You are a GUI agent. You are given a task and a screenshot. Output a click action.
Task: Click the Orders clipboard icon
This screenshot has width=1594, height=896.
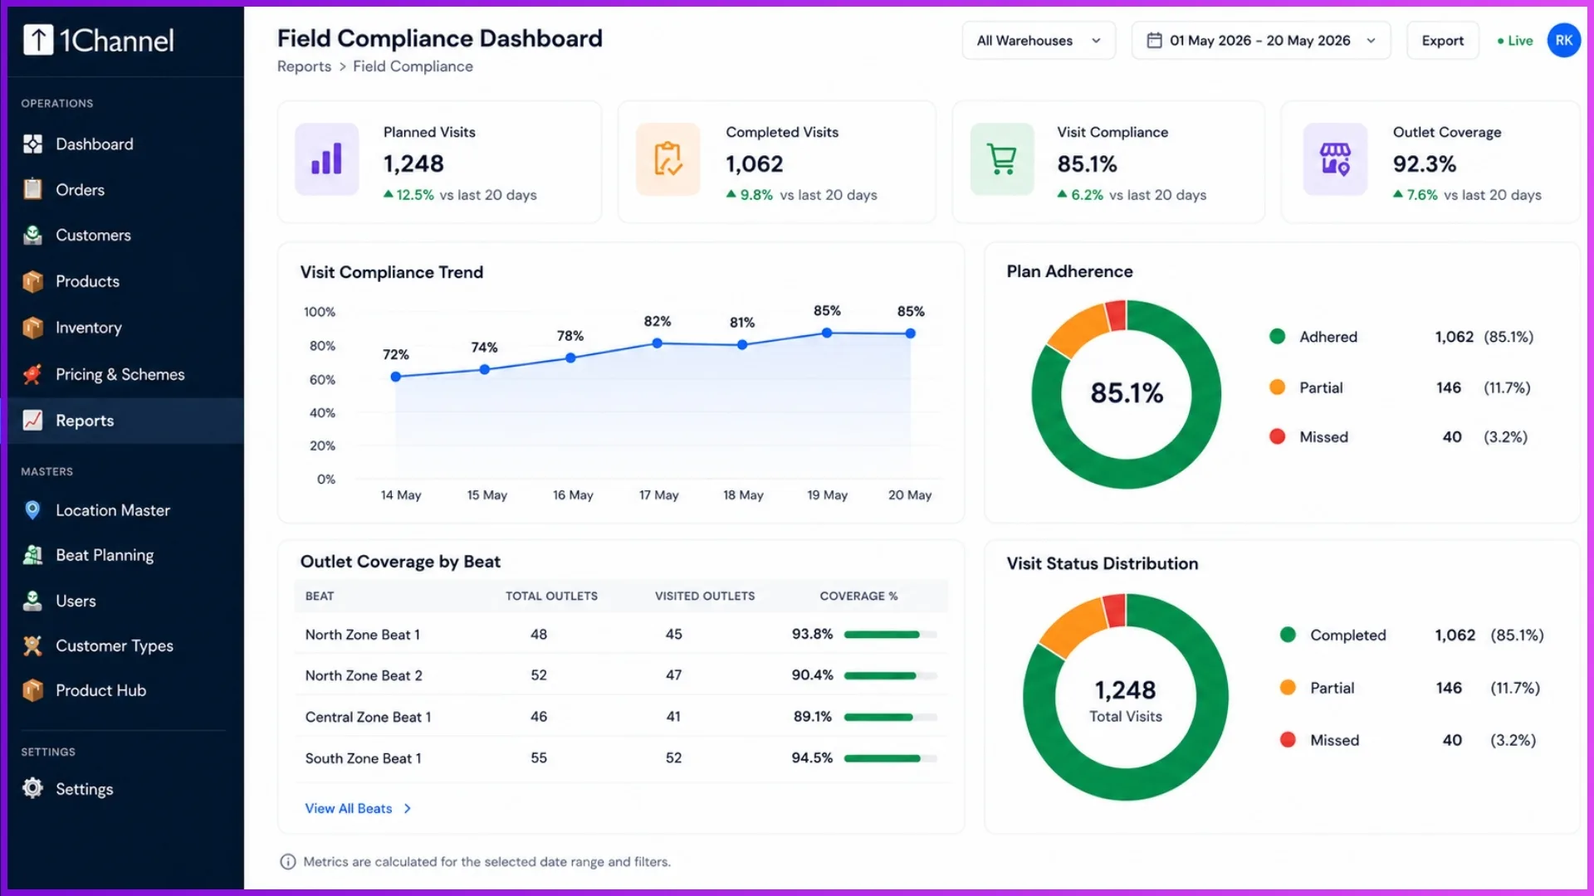[x=32, y=189]
